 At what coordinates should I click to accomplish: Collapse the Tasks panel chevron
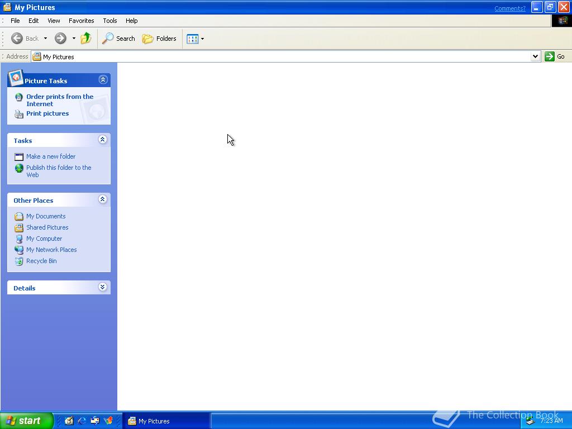tap(103, 139)
